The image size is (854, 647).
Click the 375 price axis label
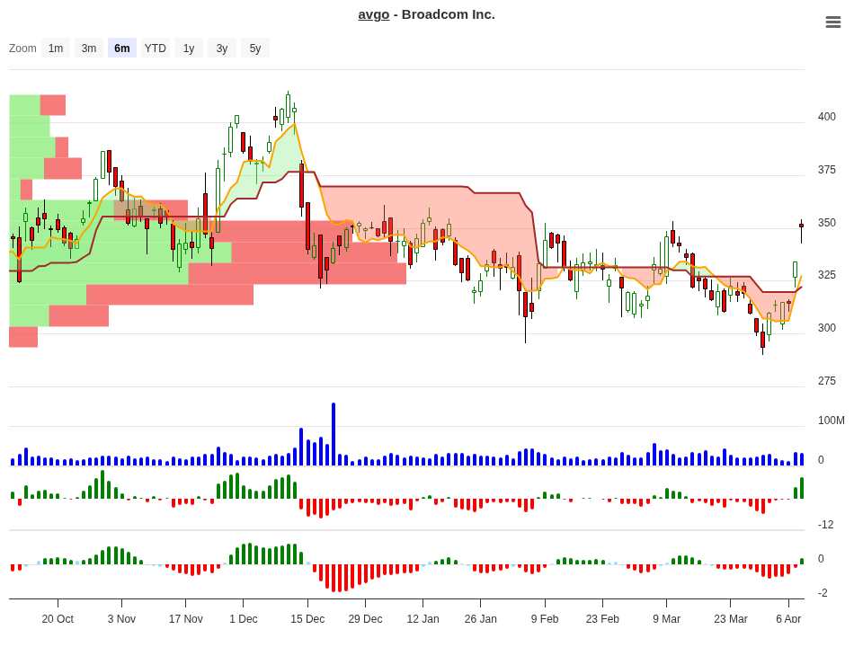click(x=826, y=170)
